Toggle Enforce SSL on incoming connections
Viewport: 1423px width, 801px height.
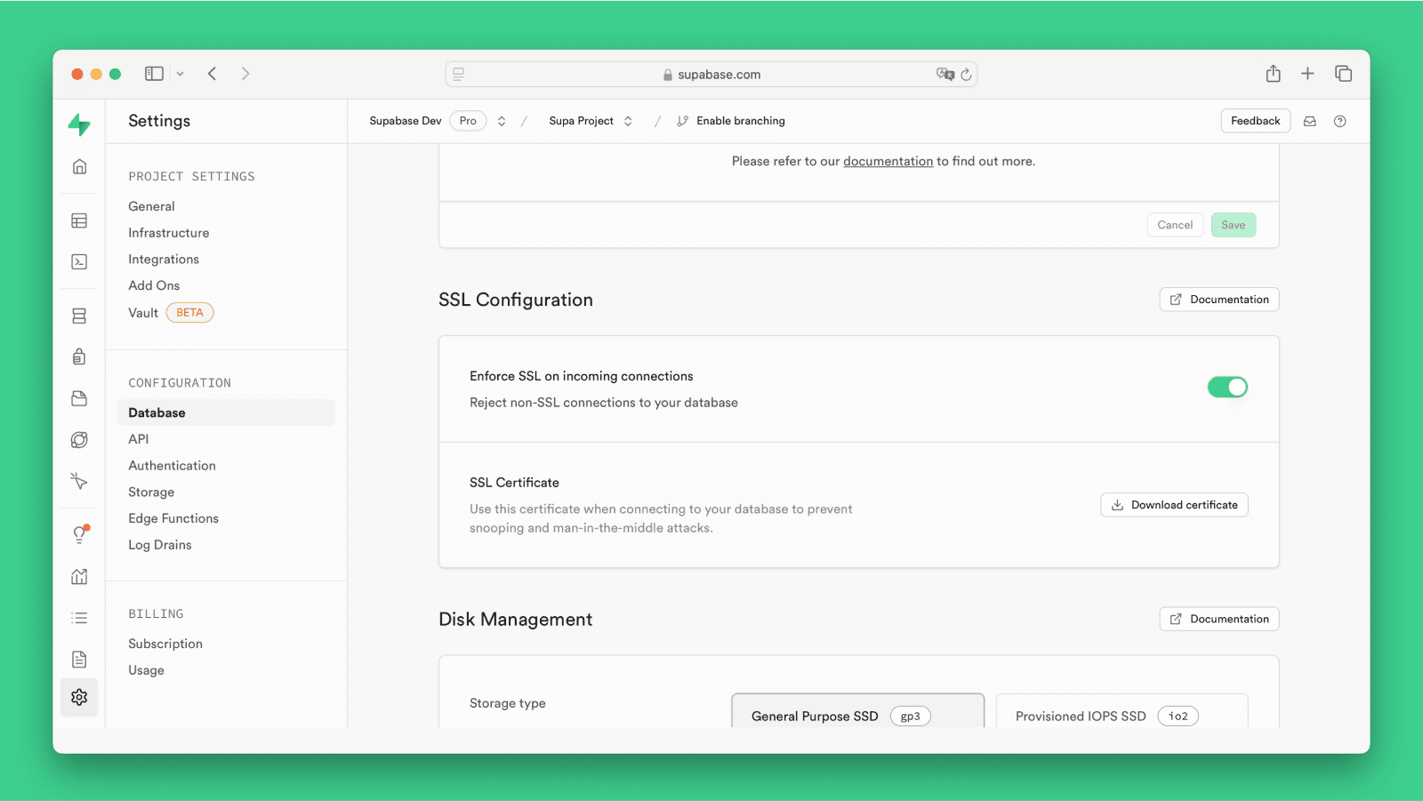tap(1227, 387)
